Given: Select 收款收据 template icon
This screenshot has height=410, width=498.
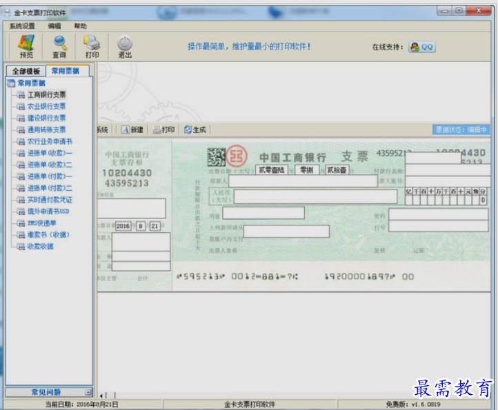Looking at the screenshot, I should click(x=21, y=247).
